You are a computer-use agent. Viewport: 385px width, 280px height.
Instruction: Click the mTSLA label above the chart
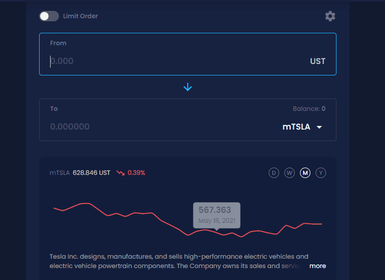click(59, 173)
